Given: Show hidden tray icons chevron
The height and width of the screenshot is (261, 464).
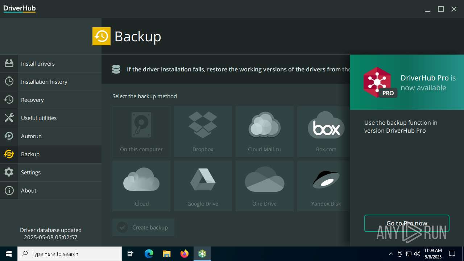Looking at the screenshot, I should tap(391, 254).
